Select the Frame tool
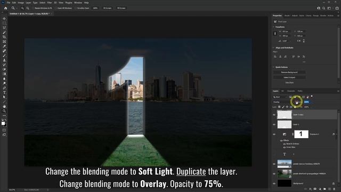 point(4,42)
